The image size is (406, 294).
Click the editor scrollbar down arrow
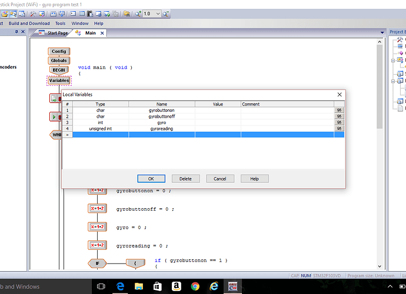tap(380, 266)
